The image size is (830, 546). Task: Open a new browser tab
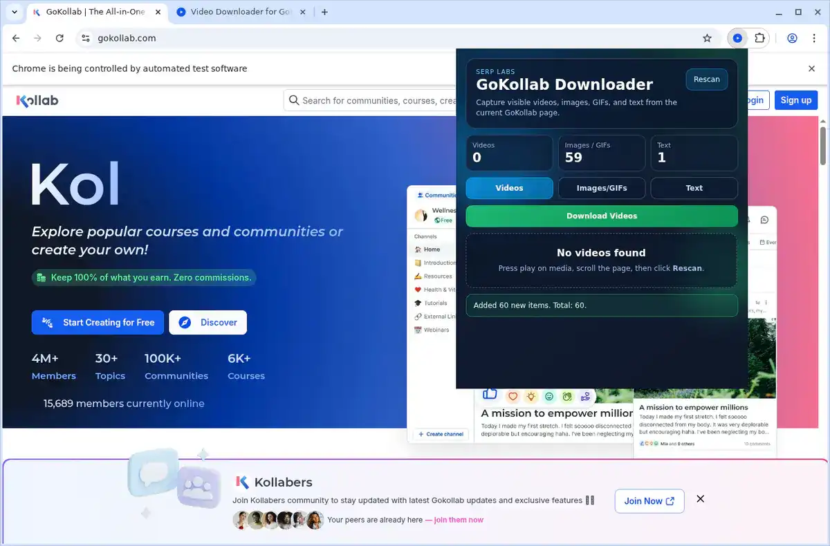pyautogui.click(x=324, y=12)
